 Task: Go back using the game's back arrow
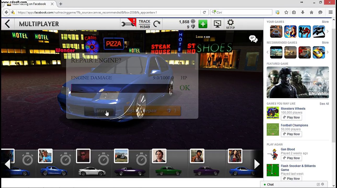[7, 24]
